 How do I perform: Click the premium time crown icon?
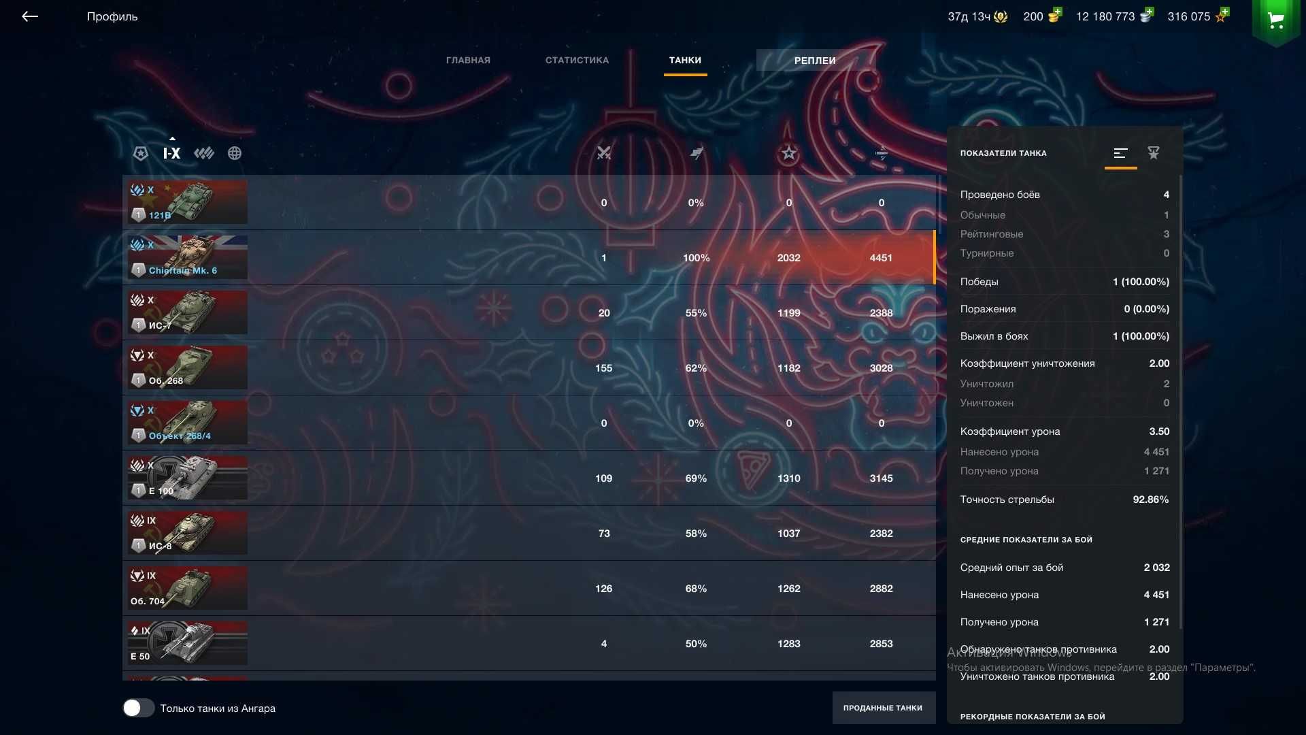pyautogui.click(x=1001, y=16)
